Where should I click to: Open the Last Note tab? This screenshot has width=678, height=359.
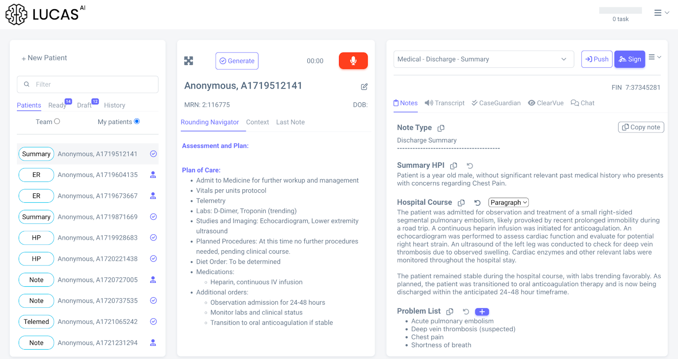pos(290,122)
